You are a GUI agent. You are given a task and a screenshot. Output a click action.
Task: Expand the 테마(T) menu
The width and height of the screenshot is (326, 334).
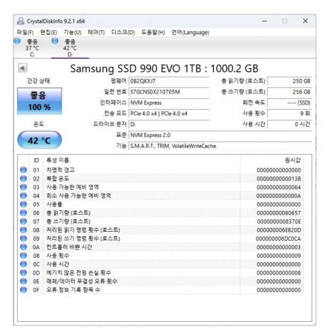click(96, 32)
